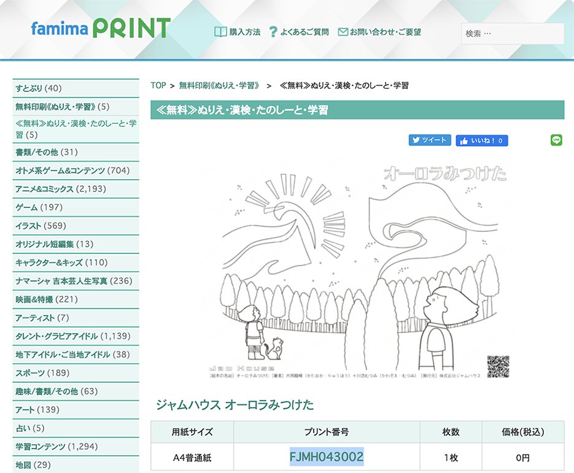Click the QR code on the coloring page
This screenshot has height=473, width=574.
tap(498, 366)
